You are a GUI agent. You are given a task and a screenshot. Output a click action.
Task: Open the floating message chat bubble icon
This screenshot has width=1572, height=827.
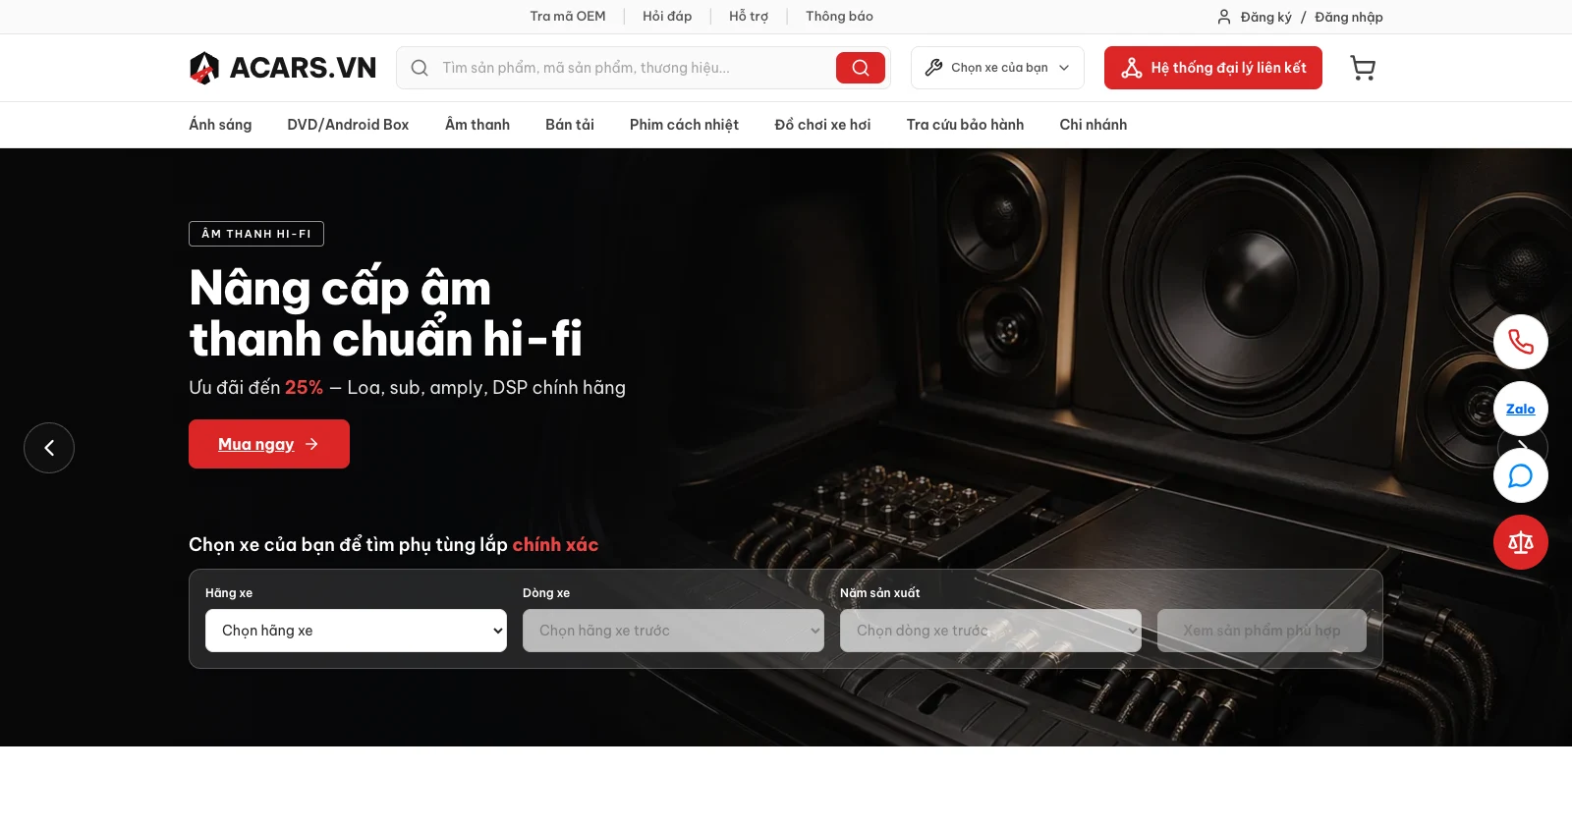pos(1521,475)
